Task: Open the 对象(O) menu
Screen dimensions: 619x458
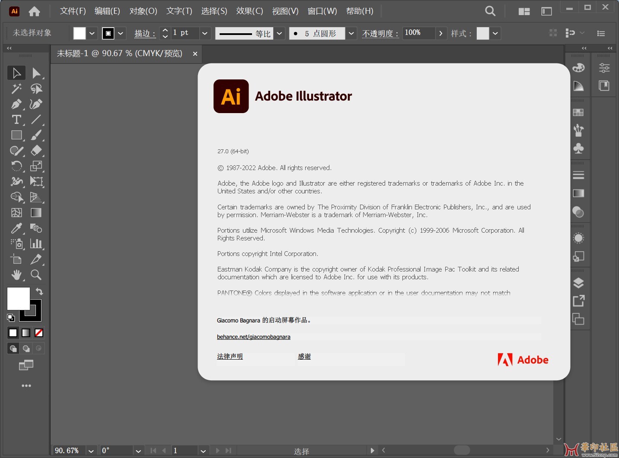Action: coord(143,11)
